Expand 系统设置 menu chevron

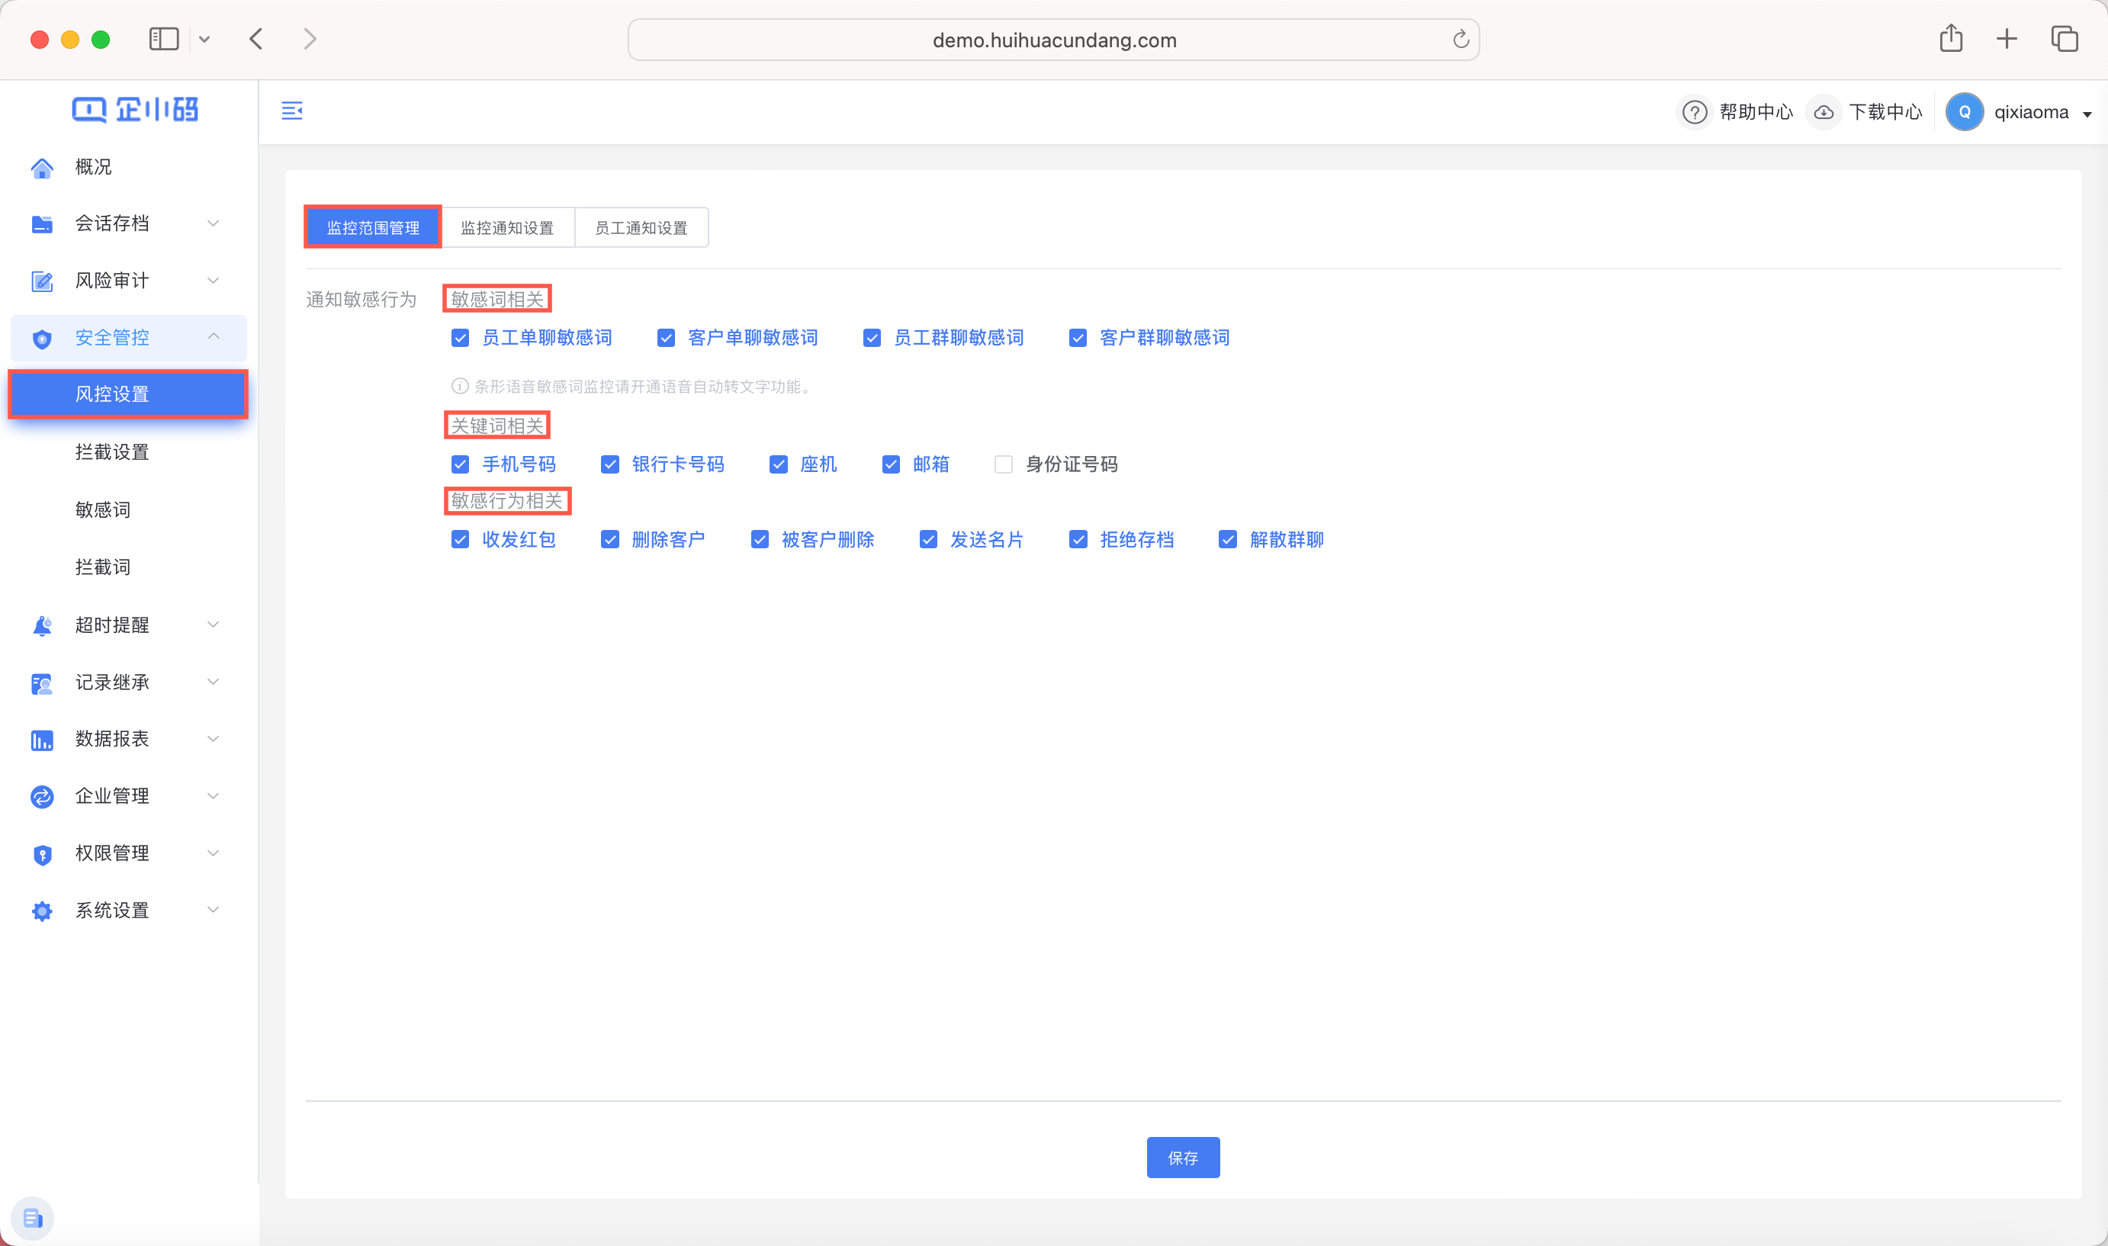coord(214,910)
